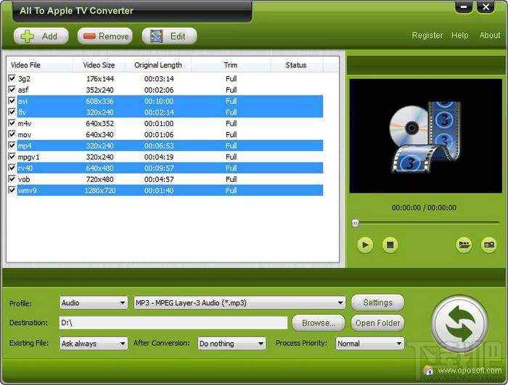This screenshot has height=385, width=508.
Task: Open the Register menu item
Action: point(427,36)
